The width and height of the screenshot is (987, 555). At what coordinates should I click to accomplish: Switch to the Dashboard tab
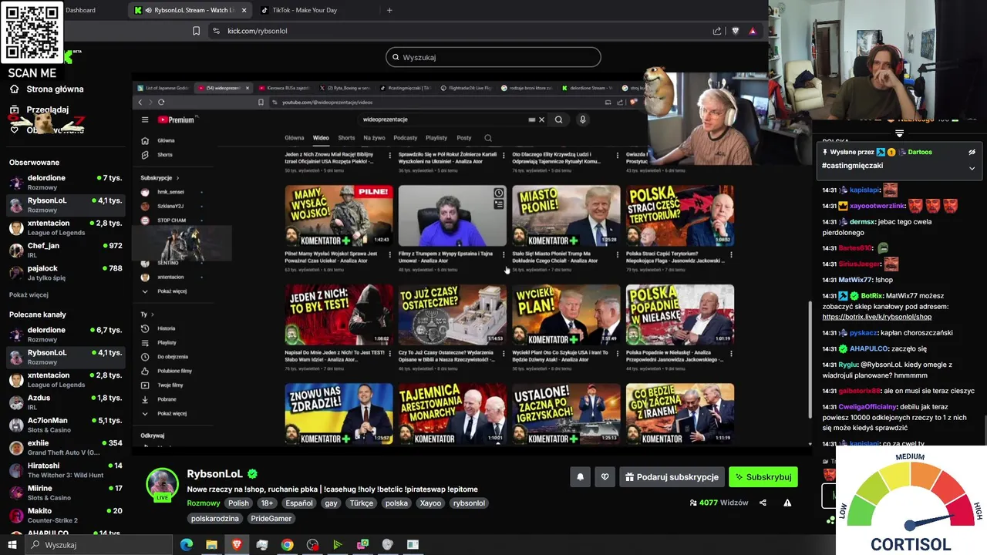(x=80, y=10)
